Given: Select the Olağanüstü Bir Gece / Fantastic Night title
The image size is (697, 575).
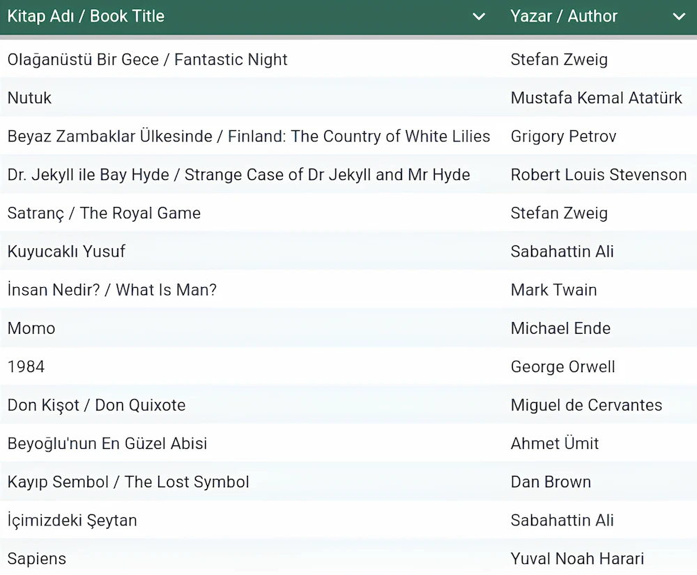Looking at the screenshot, I should tap(148, 60).
